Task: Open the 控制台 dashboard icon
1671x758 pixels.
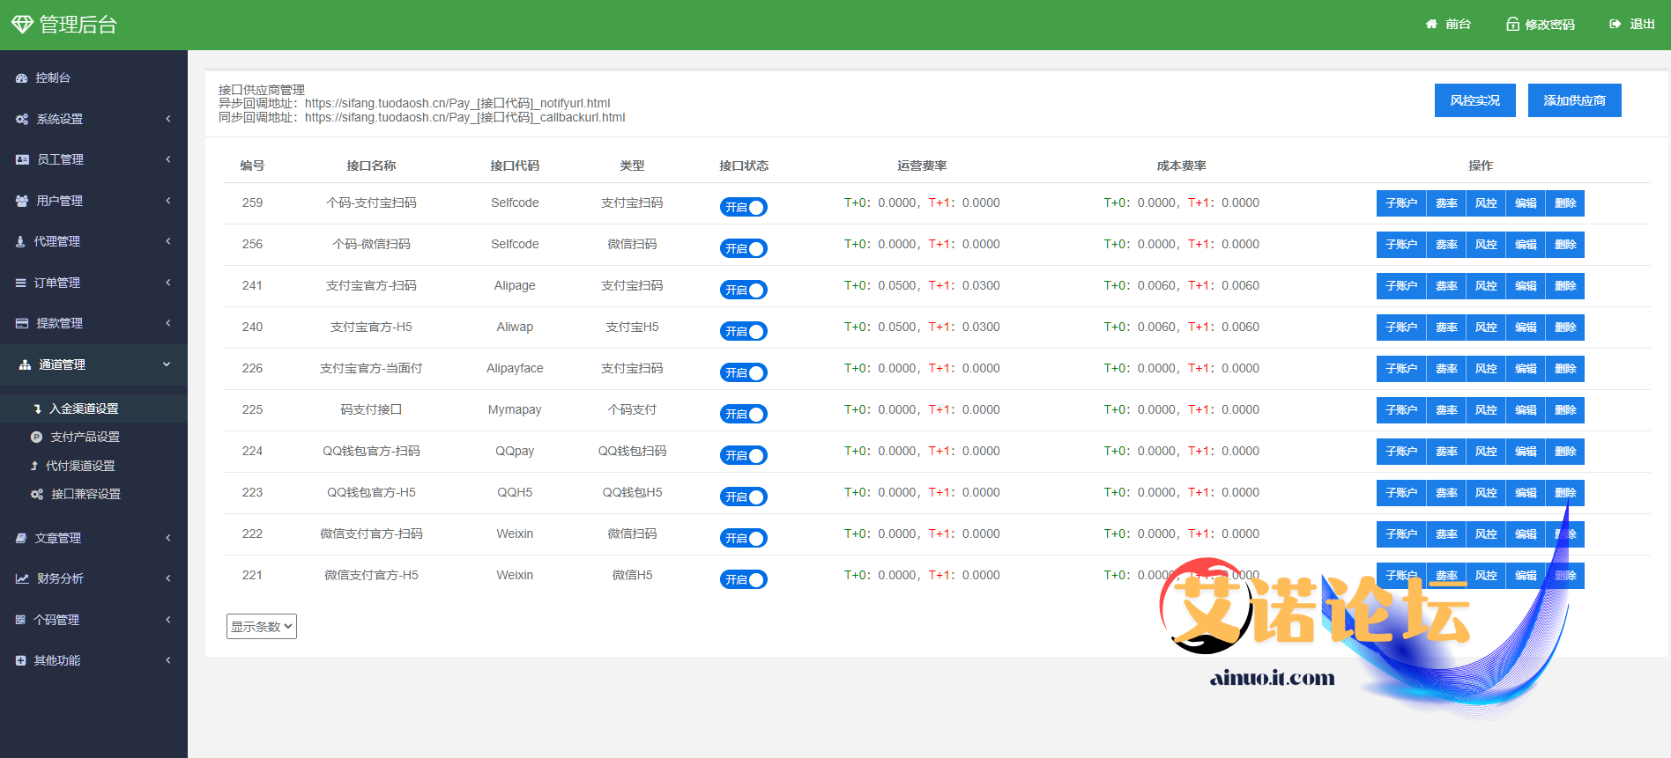Action: tap(21, 78)
